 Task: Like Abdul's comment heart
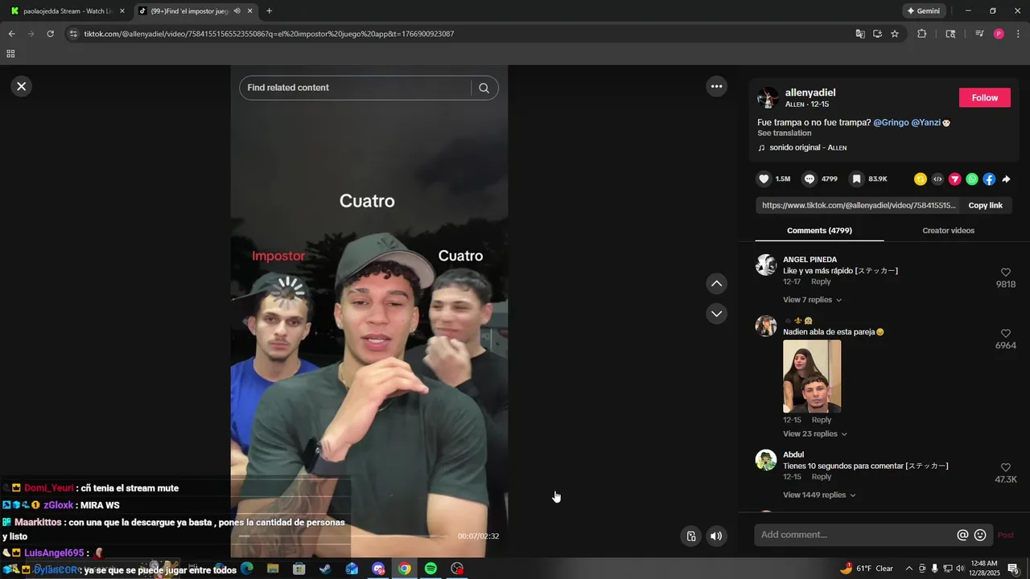click(1006, 467)
